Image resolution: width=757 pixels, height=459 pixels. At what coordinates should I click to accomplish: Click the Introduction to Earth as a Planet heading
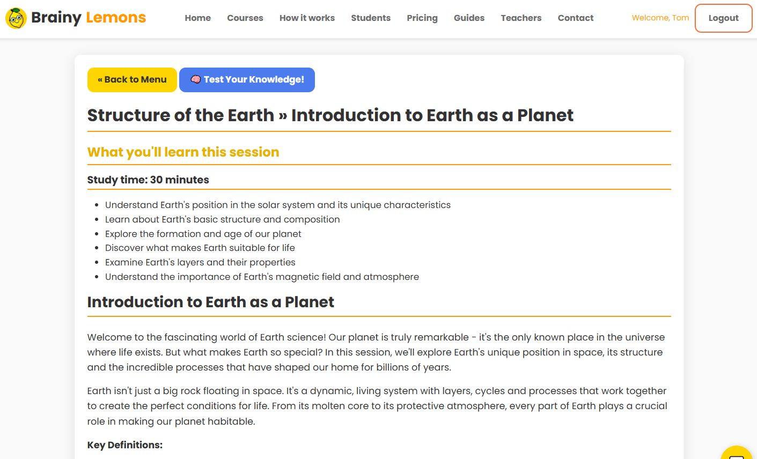tap(210, 302)
